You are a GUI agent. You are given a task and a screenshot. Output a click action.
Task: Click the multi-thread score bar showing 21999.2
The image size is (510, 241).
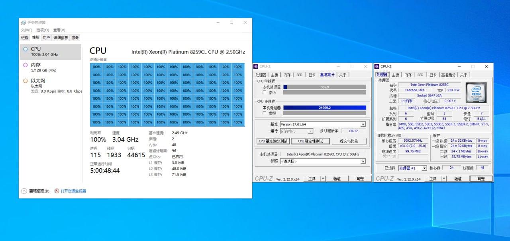pos(325,108)
